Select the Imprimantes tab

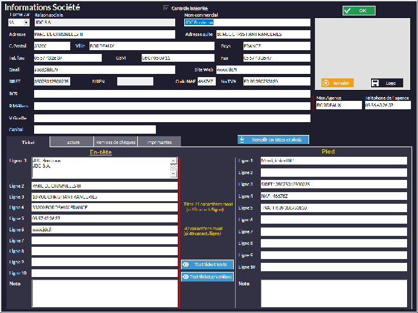click(159, 141)
